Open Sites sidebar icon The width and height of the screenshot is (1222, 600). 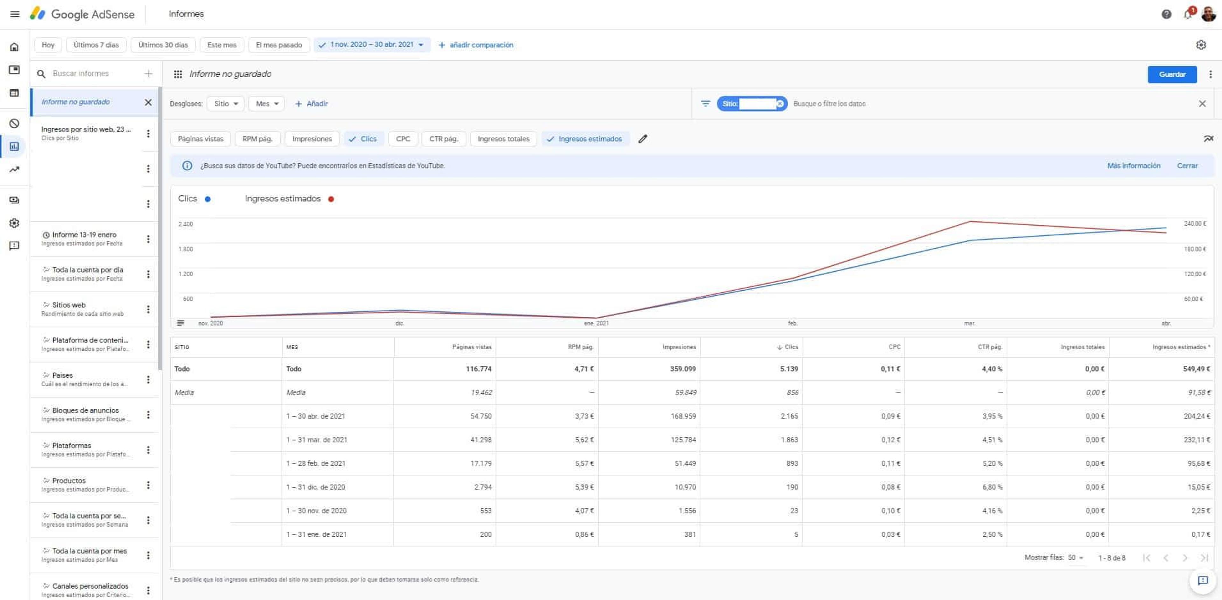tap(14, 93)
